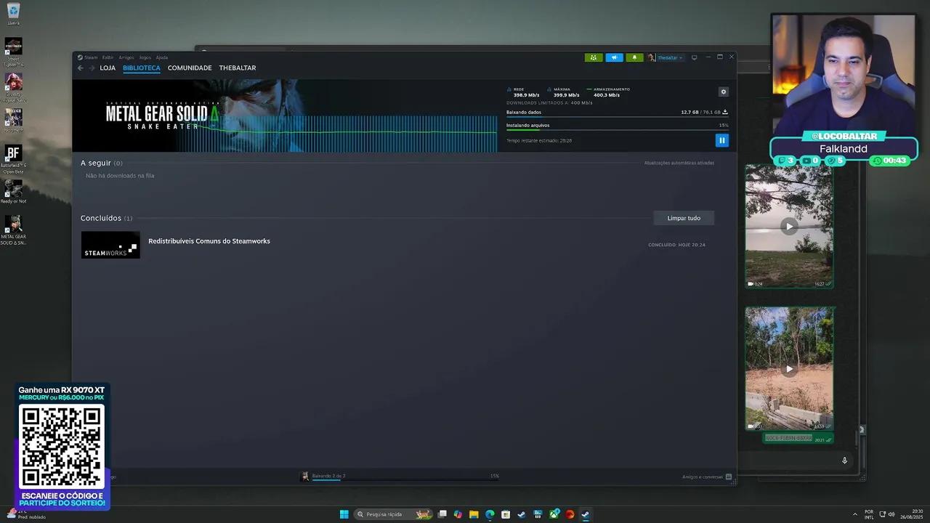This screenshot has width=930, height=523.
Task: Click Concluídos section heading
Action: coord(107,218)
